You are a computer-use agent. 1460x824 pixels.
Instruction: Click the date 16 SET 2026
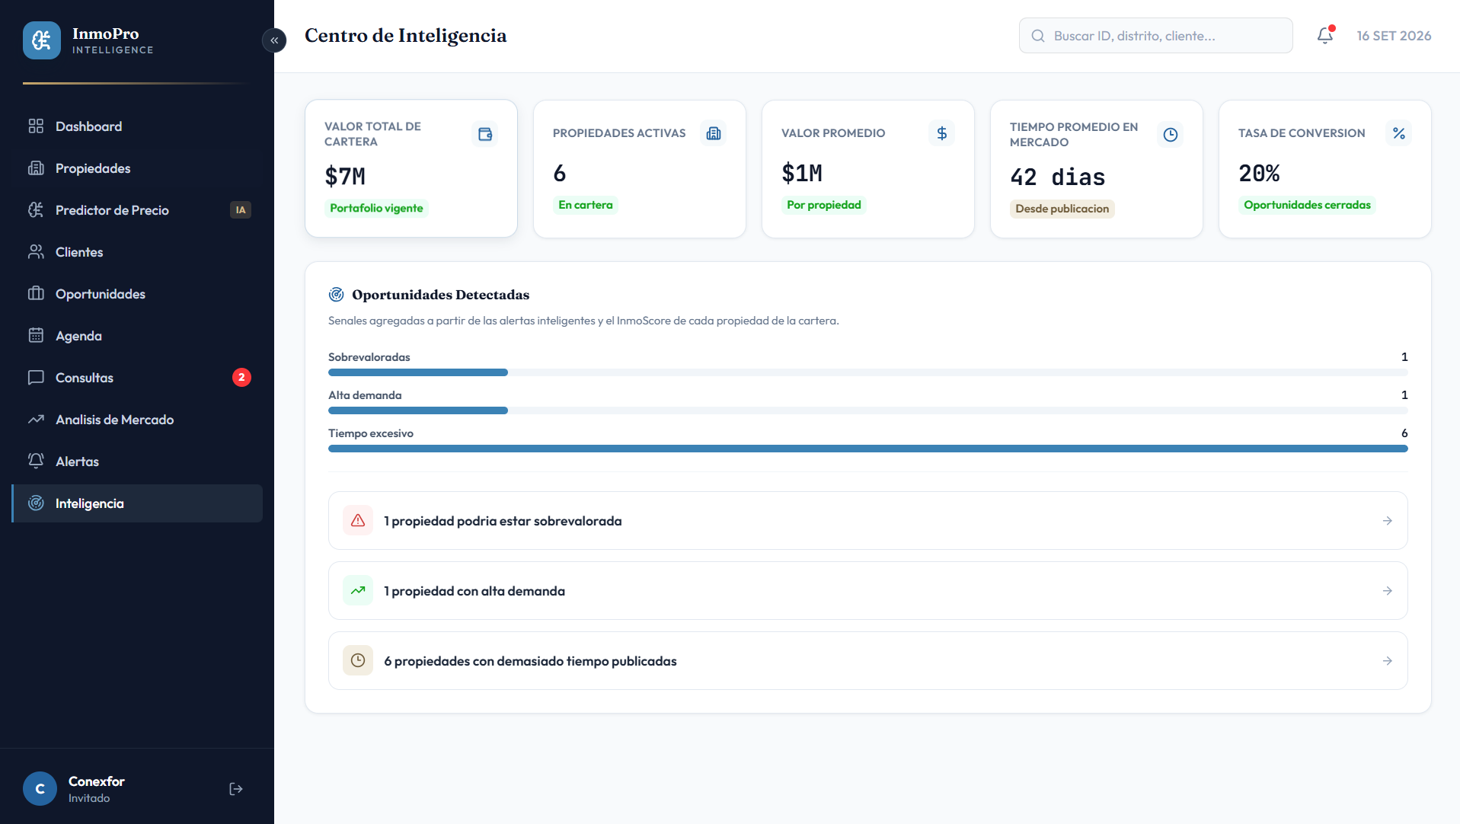(x=1394, y=36)
